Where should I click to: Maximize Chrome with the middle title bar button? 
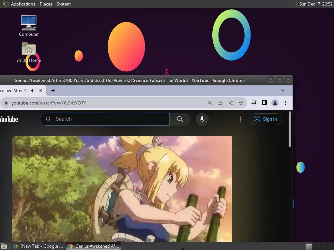coord(279,80)
